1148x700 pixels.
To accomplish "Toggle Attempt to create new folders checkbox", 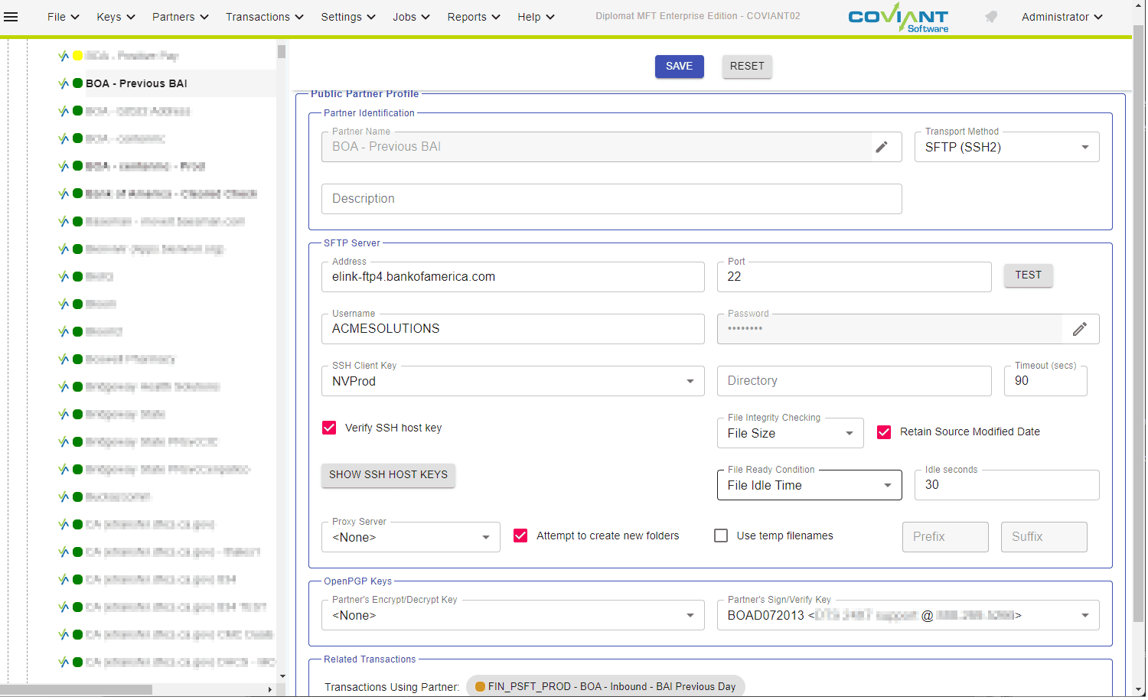I will click(x=520, y=536).
